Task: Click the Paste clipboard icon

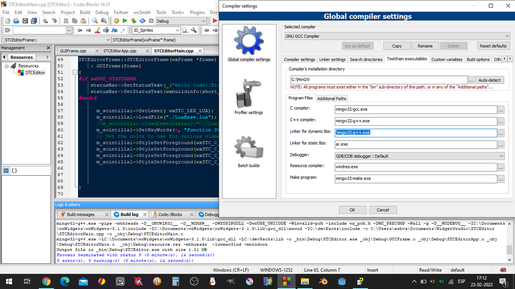Action: (x=84, y=21)
